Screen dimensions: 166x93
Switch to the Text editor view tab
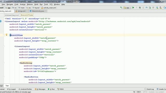coord(7,86)
